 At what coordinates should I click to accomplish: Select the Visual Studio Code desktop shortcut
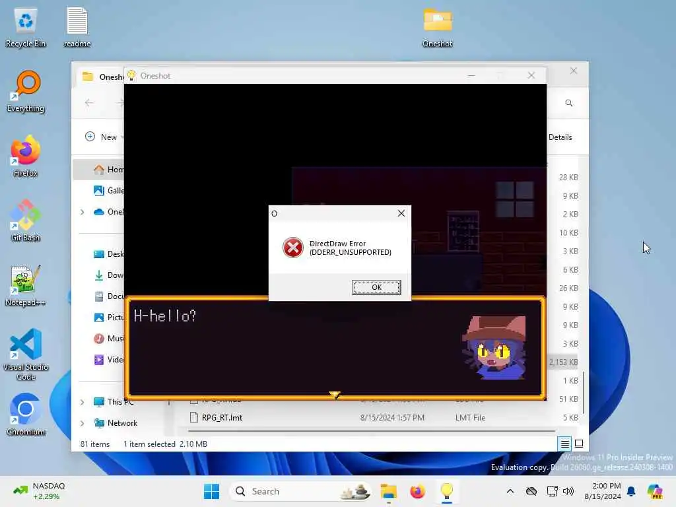26,355
